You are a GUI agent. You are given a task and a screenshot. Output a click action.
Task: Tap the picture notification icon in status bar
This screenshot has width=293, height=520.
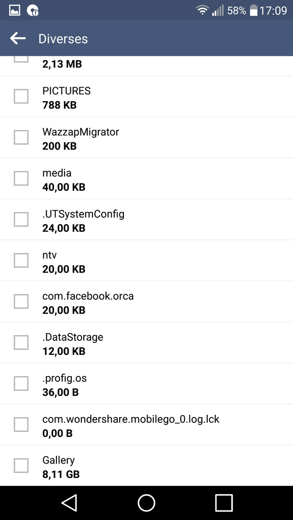point(14,11)
